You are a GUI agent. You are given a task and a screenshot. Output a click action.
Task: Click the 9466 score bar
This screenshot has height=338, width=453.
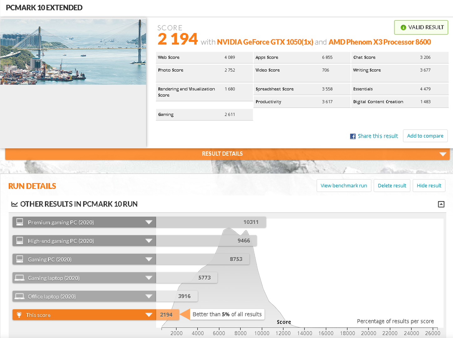(x=206, y=241)
